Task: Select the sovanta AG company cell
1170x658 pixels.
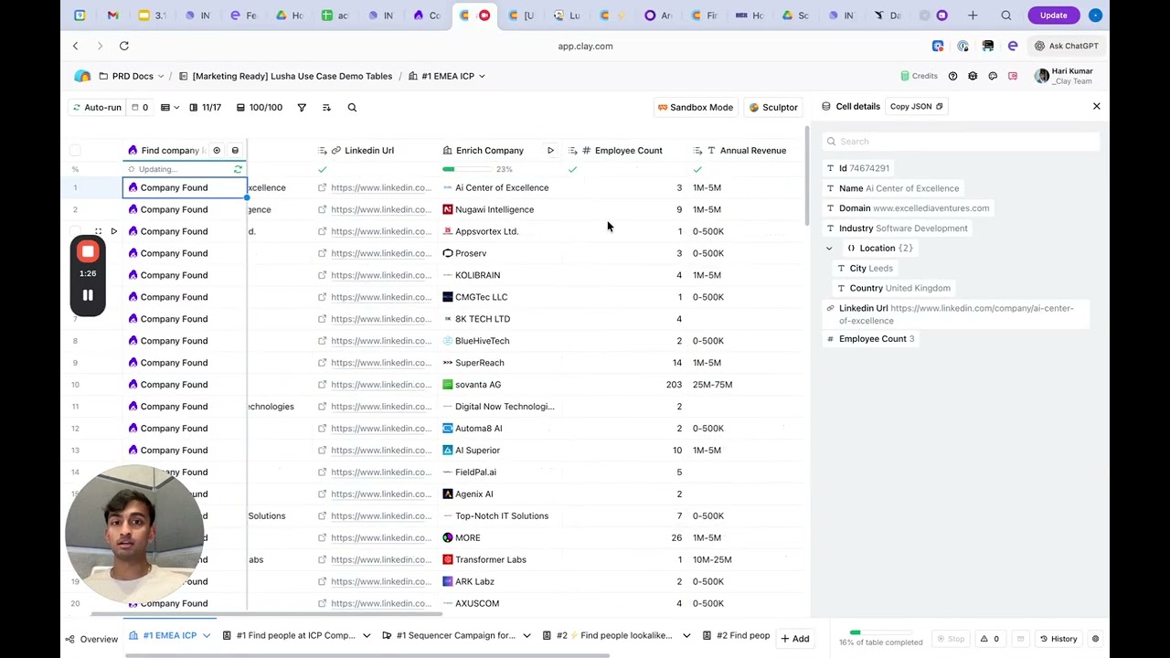Action: point(500,385)
